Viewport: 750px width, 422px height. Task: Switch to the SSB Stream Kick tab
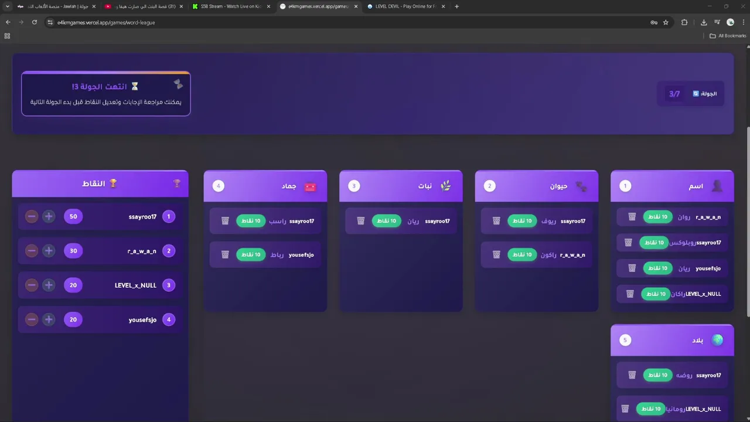(231, 6)
